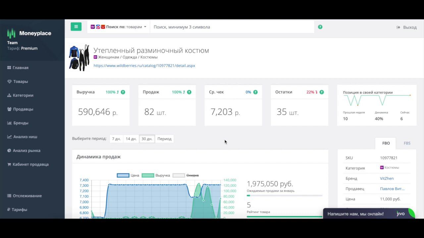Toggle the Выручка series in chart legend
This screenshot has height=238, width=424.
(156, 175)
